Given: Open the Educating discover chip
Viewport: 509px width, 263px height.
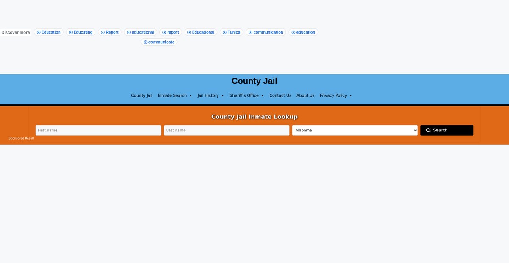Looking at the screenshot, I should (81, 32).
